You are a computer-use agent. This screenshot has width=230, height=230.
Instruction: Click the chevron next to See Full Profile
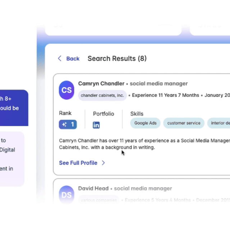coord(103,163)
